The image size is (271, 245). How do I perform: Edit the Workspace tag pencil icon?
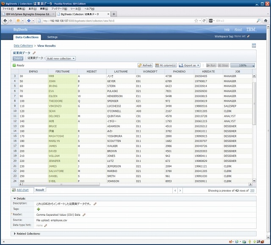pos(249,36)
